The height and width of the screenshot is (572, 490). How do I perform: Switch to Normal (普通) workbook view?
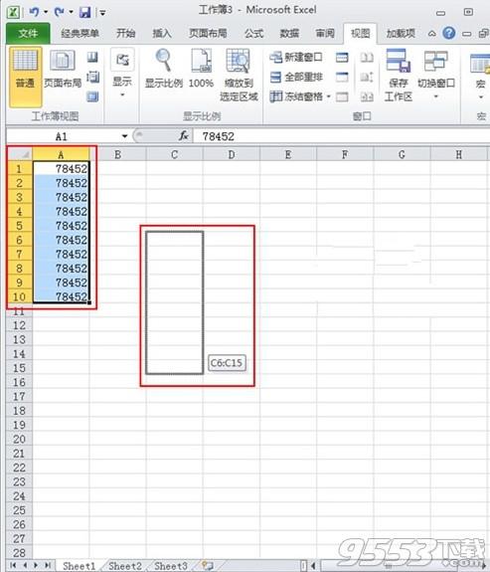[x=25, y=76]
